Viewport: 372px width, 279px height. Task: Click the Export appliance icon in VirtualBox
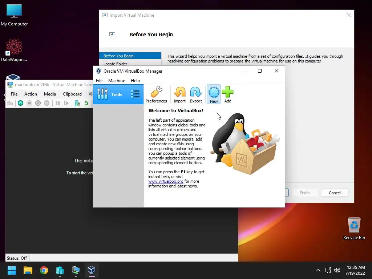click(x=196, y=94)
